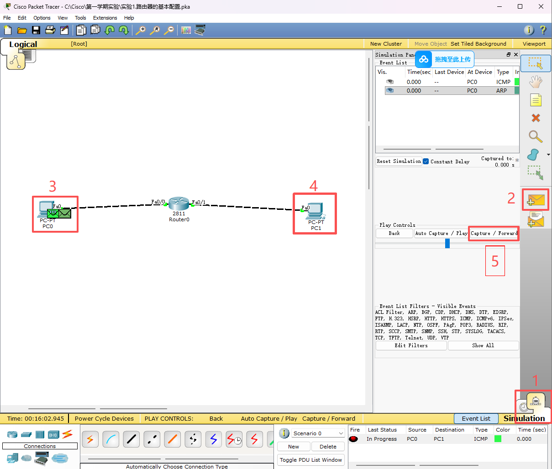Image resolution: width=552 pixels, height=469 pixels.
Task: Click the red Fire button for PDU
Action: (353, 439)
